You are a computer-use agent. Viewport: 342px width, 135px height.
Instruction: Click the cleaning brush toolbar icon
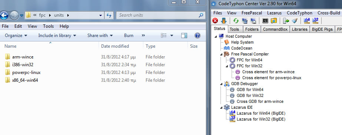(x=295, y=21)
